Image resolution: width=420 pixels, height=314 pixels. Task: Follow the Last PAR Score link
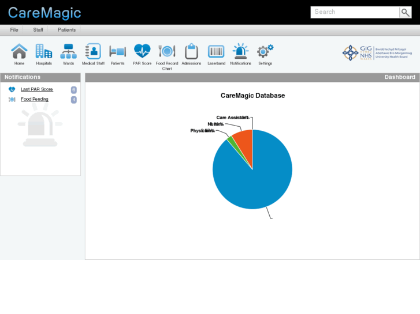pyautogui.click(x=37, y=89)
